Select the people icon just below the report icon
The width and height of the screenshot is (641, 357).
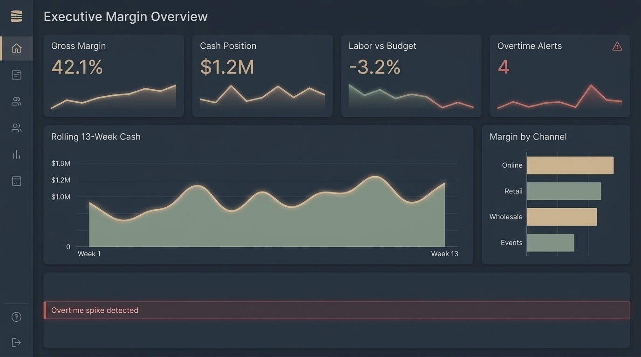coord(16,101)
